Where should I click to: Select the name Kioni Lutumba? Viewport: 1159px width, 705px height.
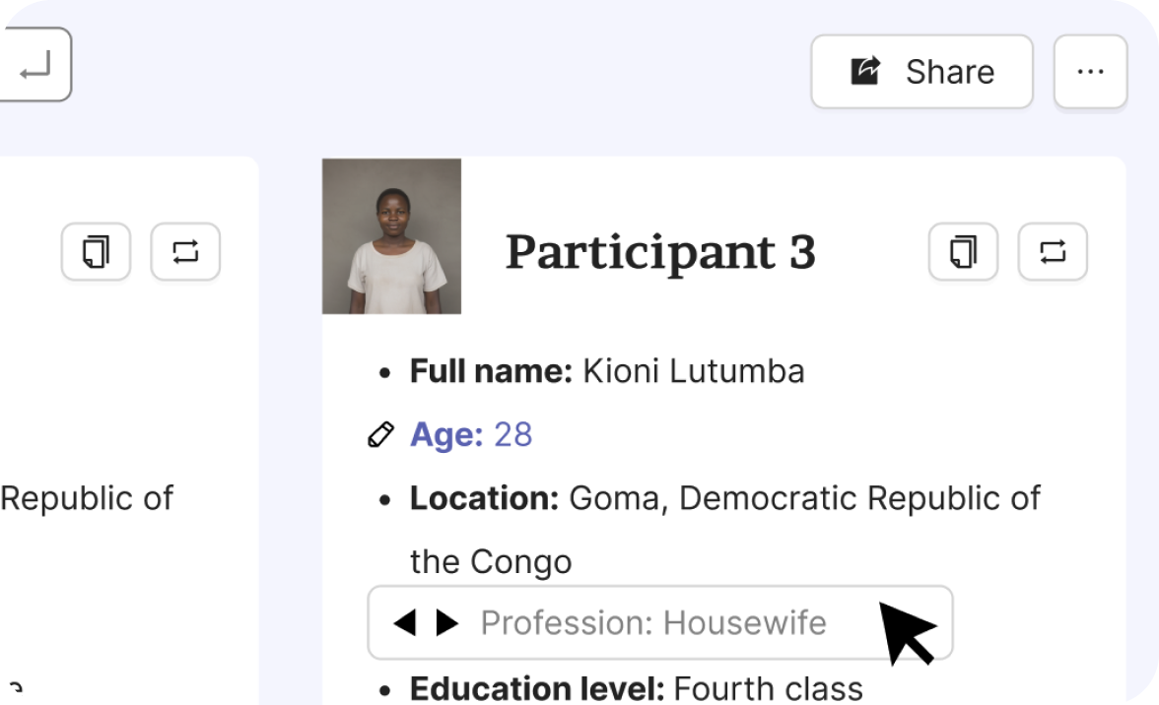tap(693, 371)
